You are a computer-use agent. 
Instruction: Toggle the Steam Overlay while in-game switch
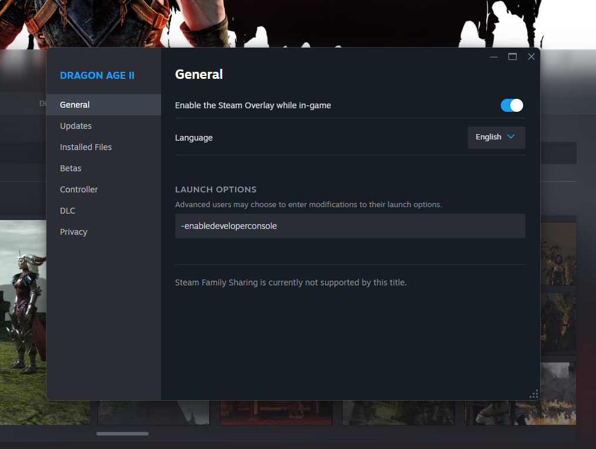[511, 105]
